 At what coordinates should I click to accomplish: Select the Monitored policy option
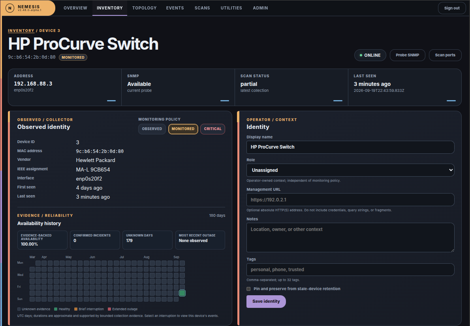[x=183, y=129]
